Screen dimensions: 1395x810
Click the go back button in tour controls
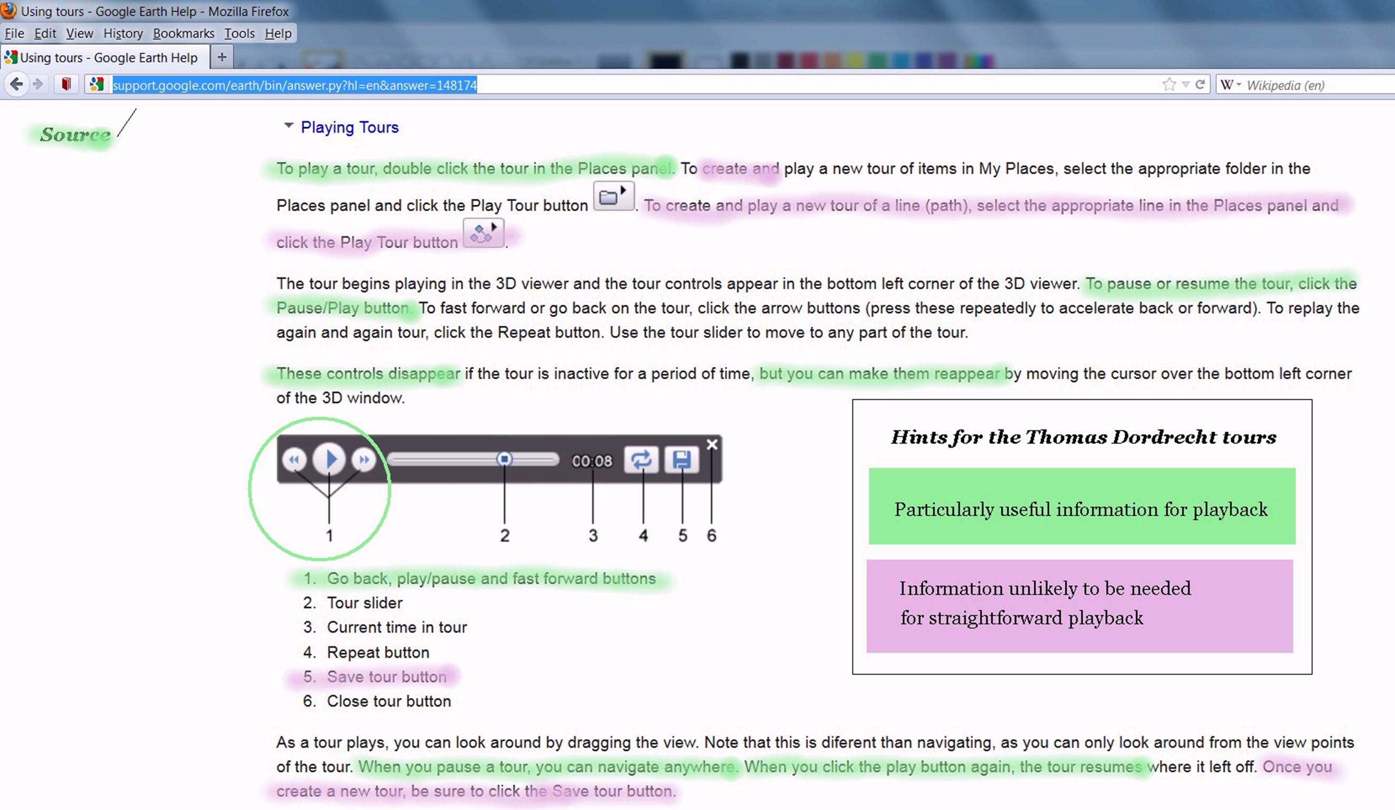(294, 460)
